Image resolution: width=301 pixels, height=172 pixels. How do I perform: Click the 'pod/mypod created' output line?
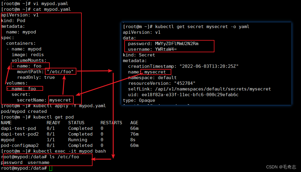(24, 112)
